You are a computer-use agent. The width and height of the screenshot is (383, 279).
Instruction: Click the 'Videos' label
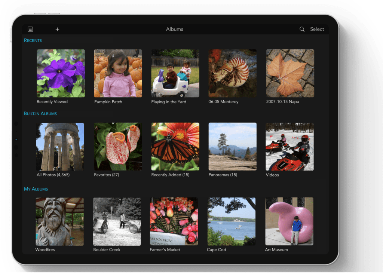(272, 175)
